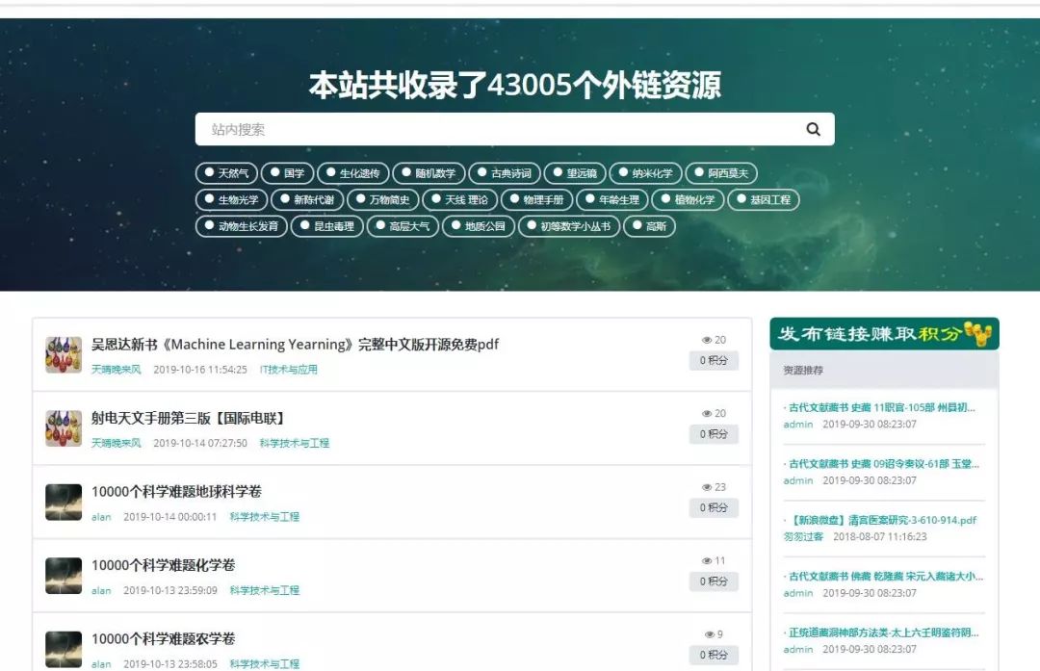This screenshot has width=1040, height=671.
Task: Visit uploader alan's profile link
Action: 99,516
